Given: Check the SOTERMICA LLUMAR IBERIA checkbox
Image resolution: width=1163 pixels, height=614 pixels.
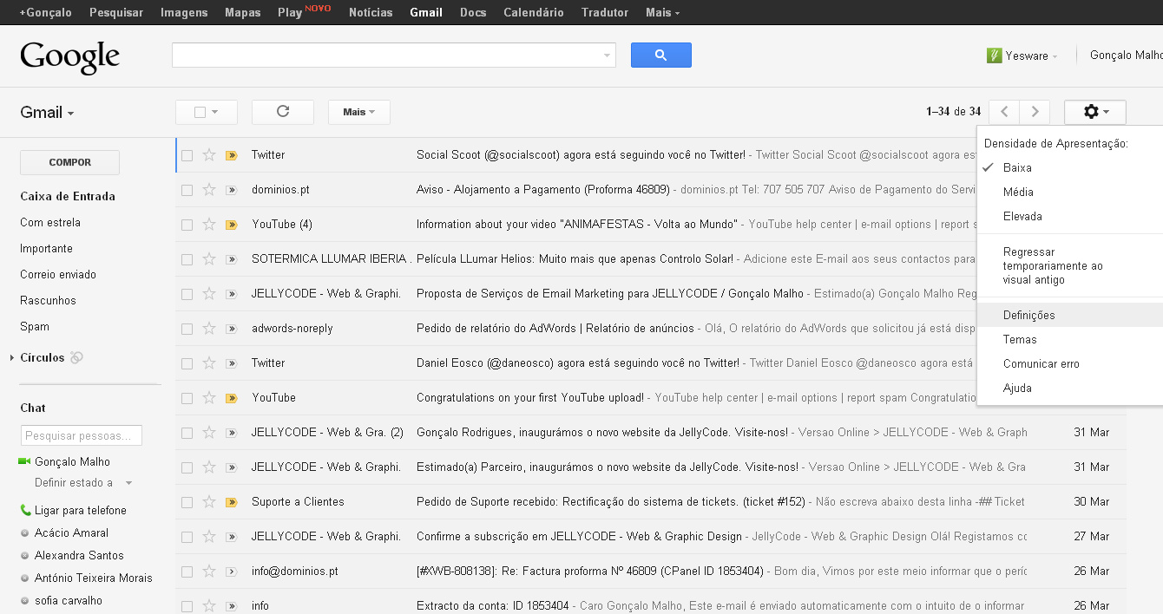Looking at the screenshot, I should point(187,259).
